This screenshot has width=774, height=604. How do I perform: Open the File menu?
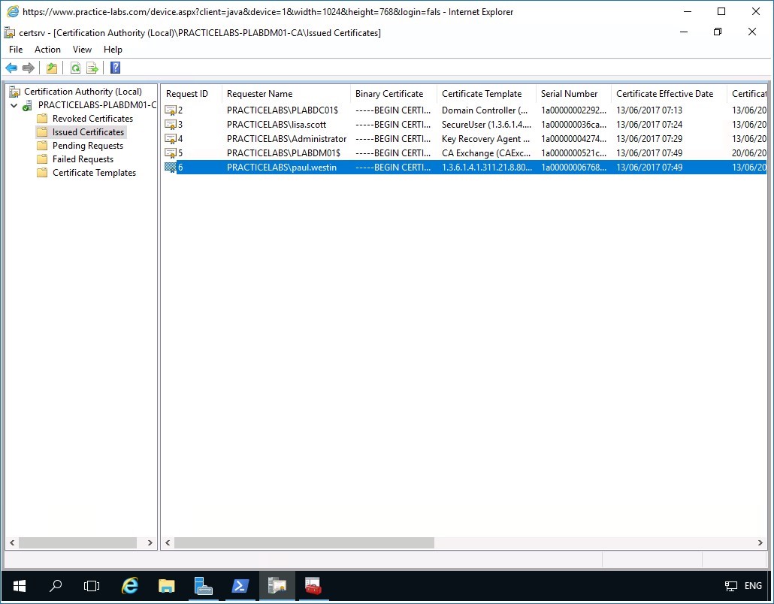coord(16,50)
